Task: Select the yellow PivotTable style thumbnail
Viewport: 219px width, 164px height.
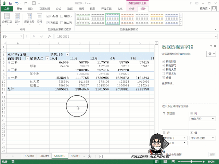Action: click(157, 19)
